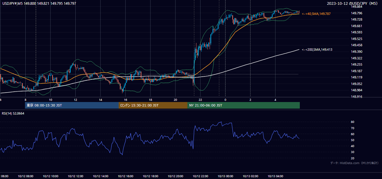Click RSI axis level 30
The width and height of the screenshot is (382, 179).
[x=352, y=152]
